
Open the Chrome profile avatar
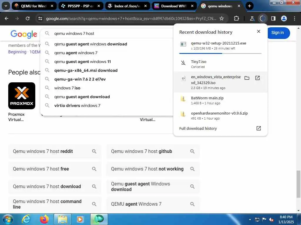click(x=284, y=18)
